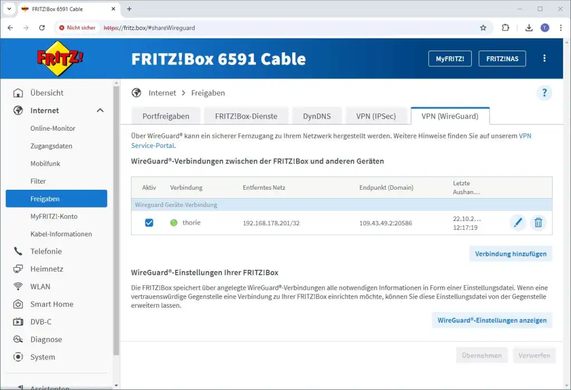Click the Diagnose icon
This screenshot has height=390, width=571.
[x=18, y=339]
